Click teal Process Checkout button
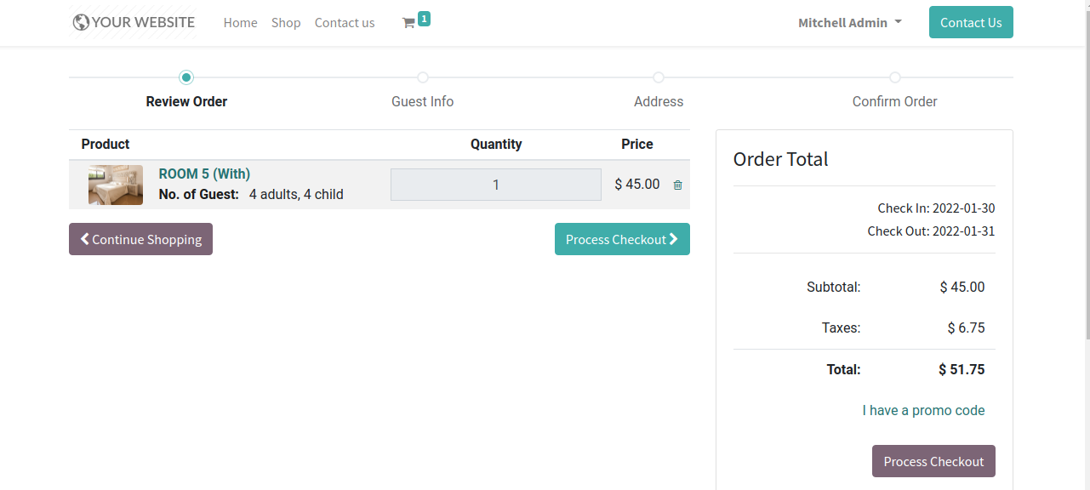The image size is (1090, 490). click(x=622, y=239)
